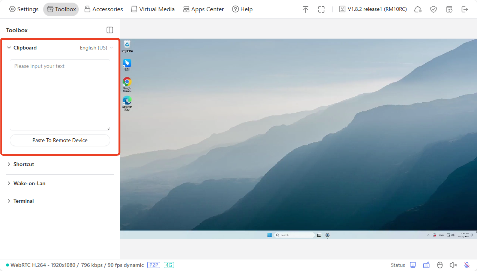
Task: Open the Settings menu
Action: (24, 9)
